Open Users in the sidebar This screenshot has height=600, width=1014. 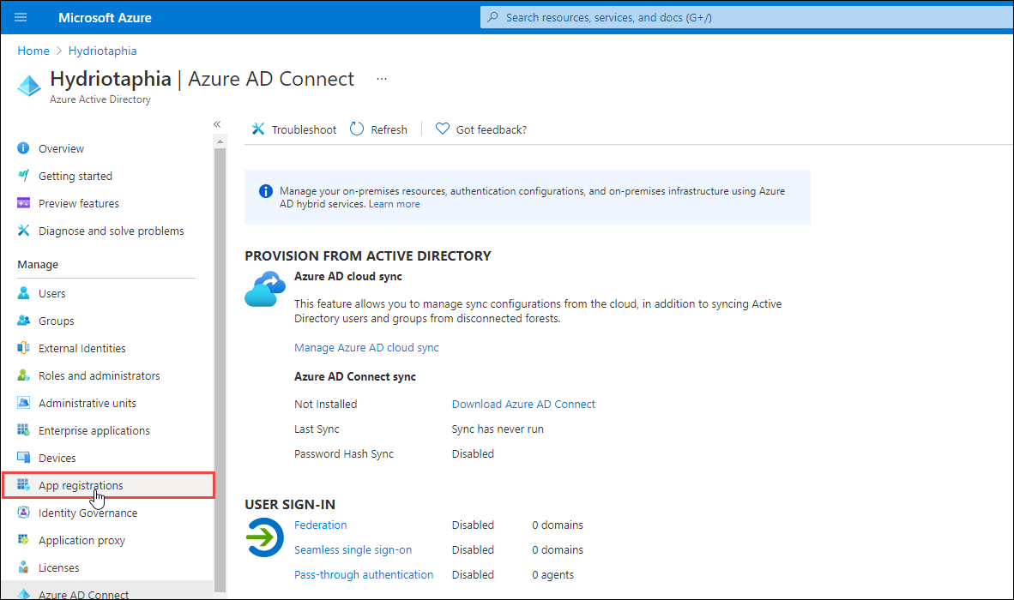(x=50, y=292)
